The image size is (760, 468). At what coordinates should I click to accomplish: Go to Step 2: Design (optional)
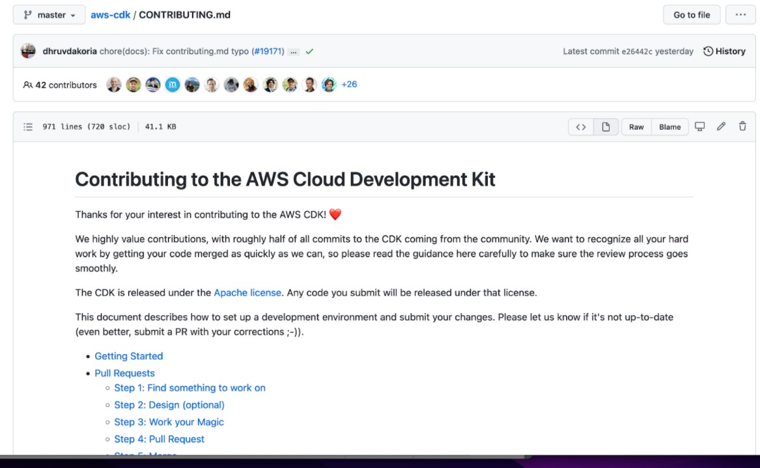pos(169,405)
